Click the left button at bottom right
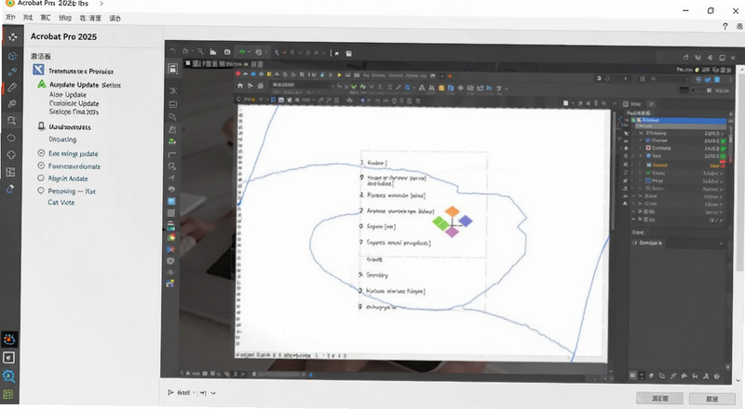 click(x=659, y=398)
